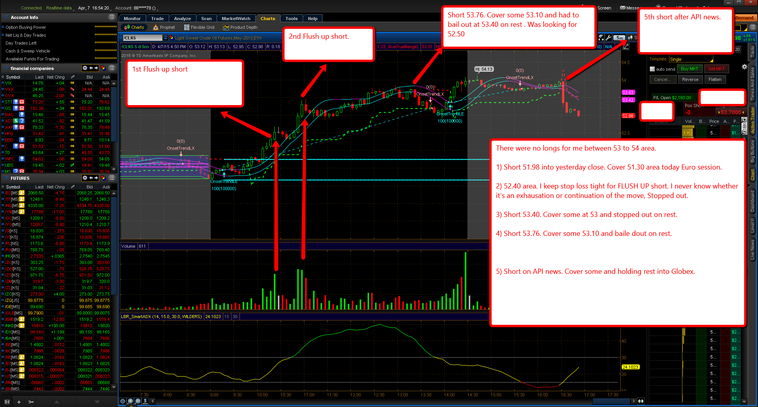Zoom in on the chart
Viewport: 758px width, 407px height.
click(130, 401)
